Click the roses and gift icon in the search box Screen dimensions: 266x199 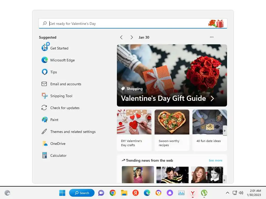(x=216, y=24)
